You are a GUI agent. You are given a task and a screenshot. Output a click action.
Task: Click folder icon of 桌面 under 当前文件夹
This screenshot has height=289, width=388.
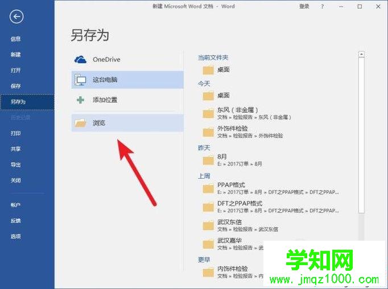[x=208, y=70]
